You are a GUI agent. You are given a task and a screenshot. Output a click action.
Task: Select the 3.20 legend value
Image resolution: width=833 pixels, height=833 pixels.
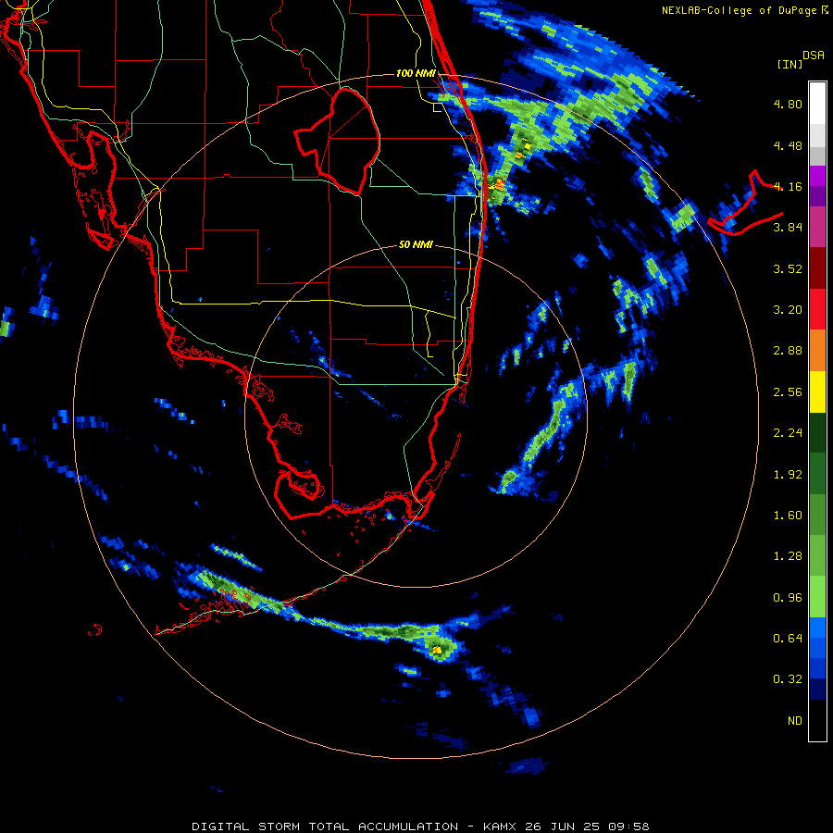(x=788, y=310)
